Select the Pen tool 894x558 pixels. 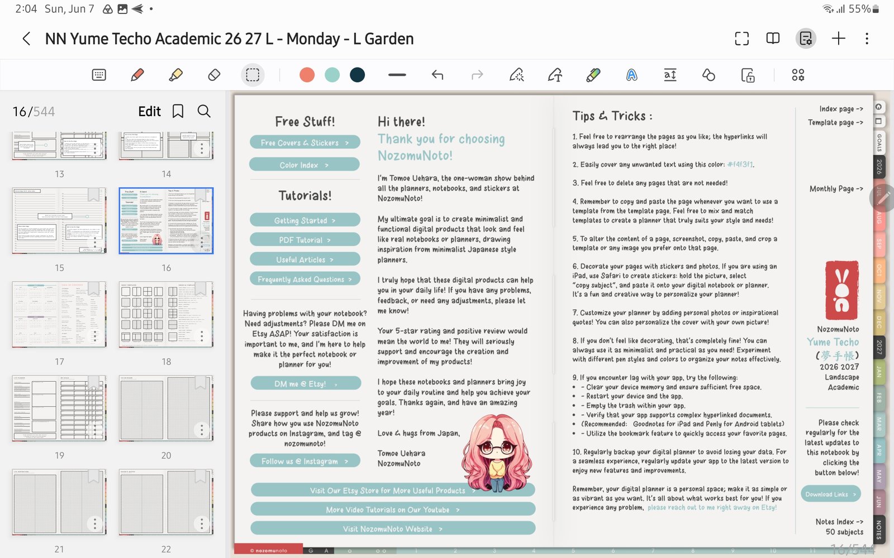[137, 75]
